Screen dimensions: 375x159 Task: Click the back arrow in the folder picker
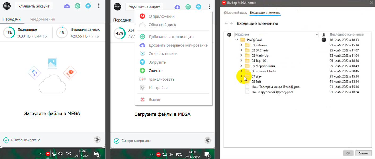click(x=226, y=24)
